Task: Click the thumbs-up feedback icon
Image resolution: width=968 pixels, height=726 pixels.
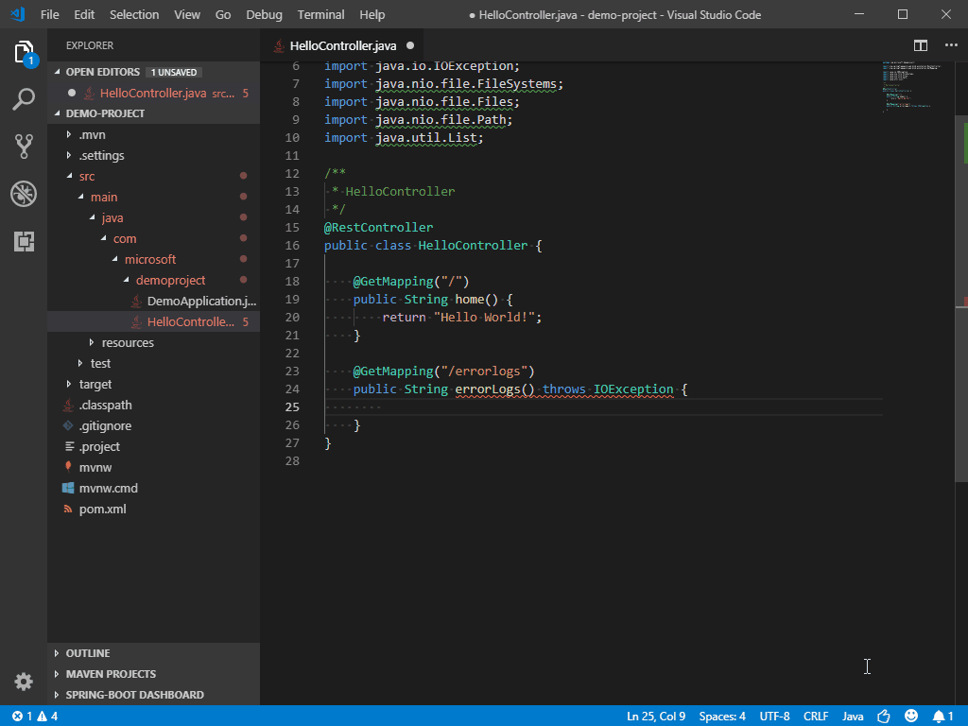Action: 882,716
